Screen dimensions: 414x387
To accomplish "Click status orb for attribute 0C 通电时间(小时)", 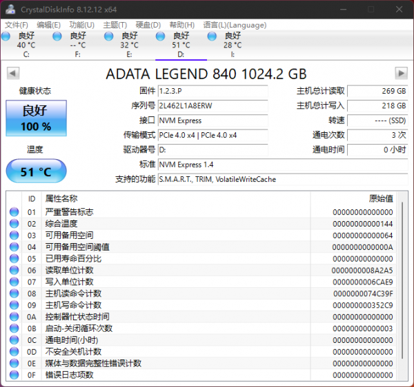I will pyautogui.click(x=14, y=340).
